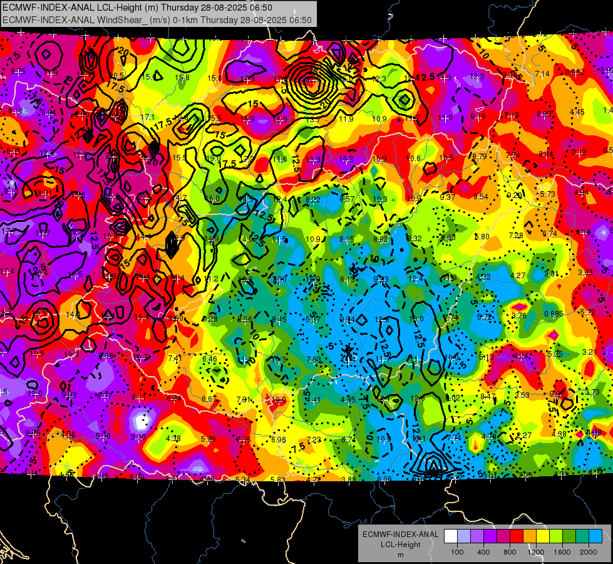613x564 pixels.
Task: Click the wind shear value 0.885
Action: [554, 313]
